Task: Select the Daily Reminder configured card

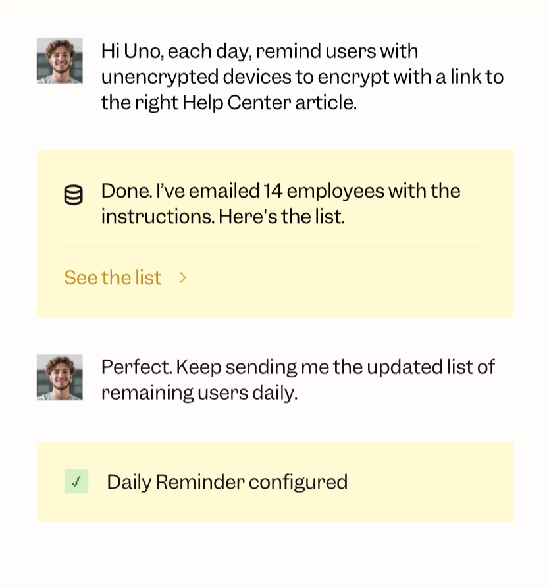Action: point(274,482)
